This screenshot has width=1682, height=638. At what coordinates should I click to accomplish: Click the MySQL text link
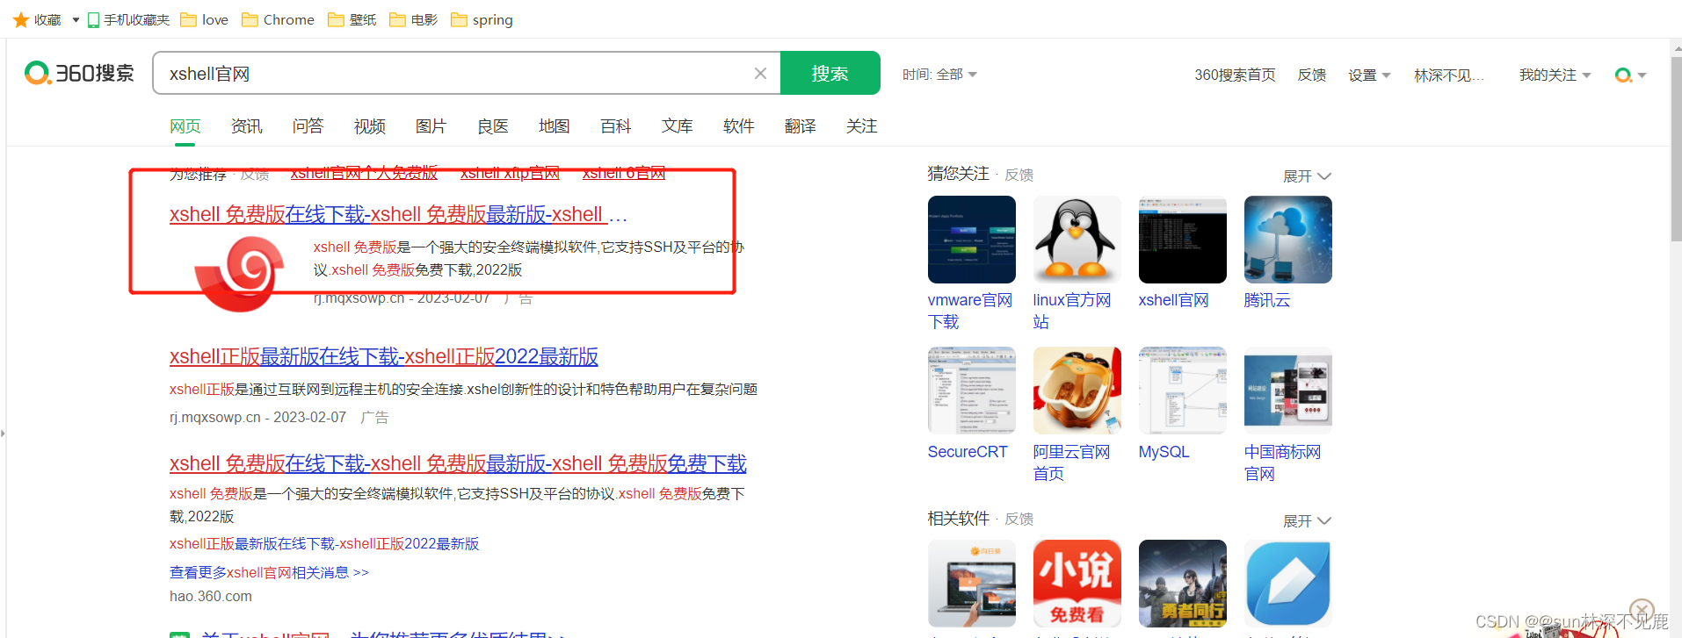point(1164,452)
